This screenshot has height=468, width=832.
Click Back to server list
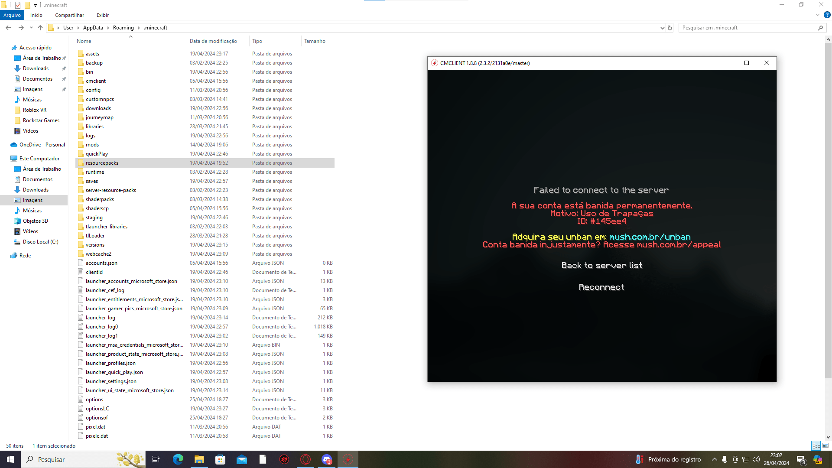[x=601, y=266]
